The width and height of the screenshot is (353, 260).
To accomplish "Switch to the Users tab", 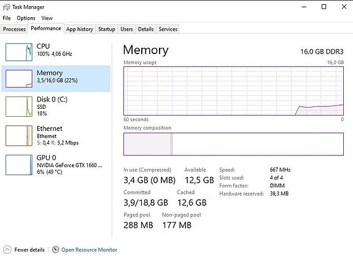I will click(x=126, y=29).
